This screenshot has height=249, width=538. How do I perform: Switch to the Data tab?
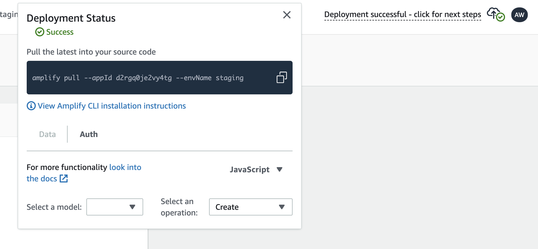coord(47,134)
